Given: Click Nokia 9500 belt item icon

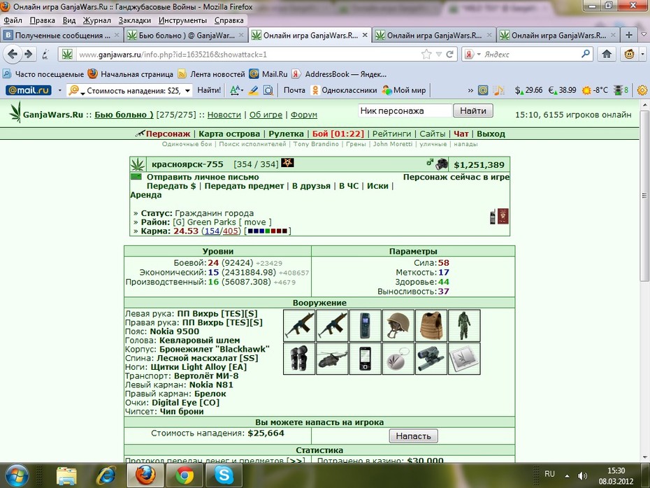Looking at the screenshot, I should [x=366, y=326].
